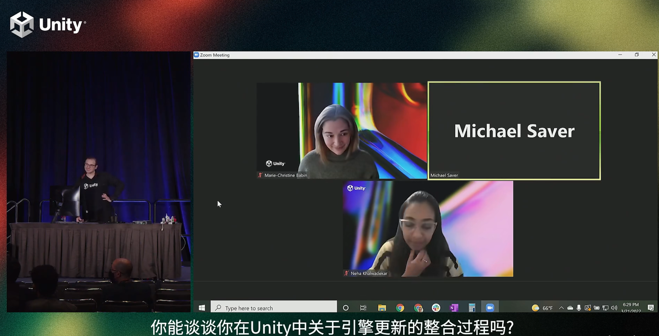Open the notification action center

[x=650, y=308]
